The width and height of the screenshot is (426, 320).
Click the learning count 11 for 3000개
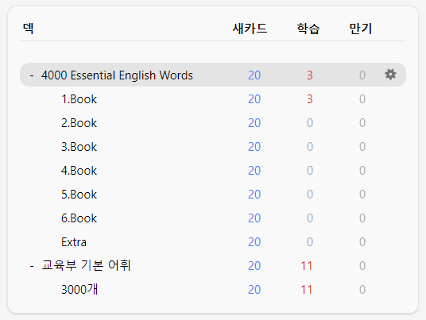pos(307,290)
